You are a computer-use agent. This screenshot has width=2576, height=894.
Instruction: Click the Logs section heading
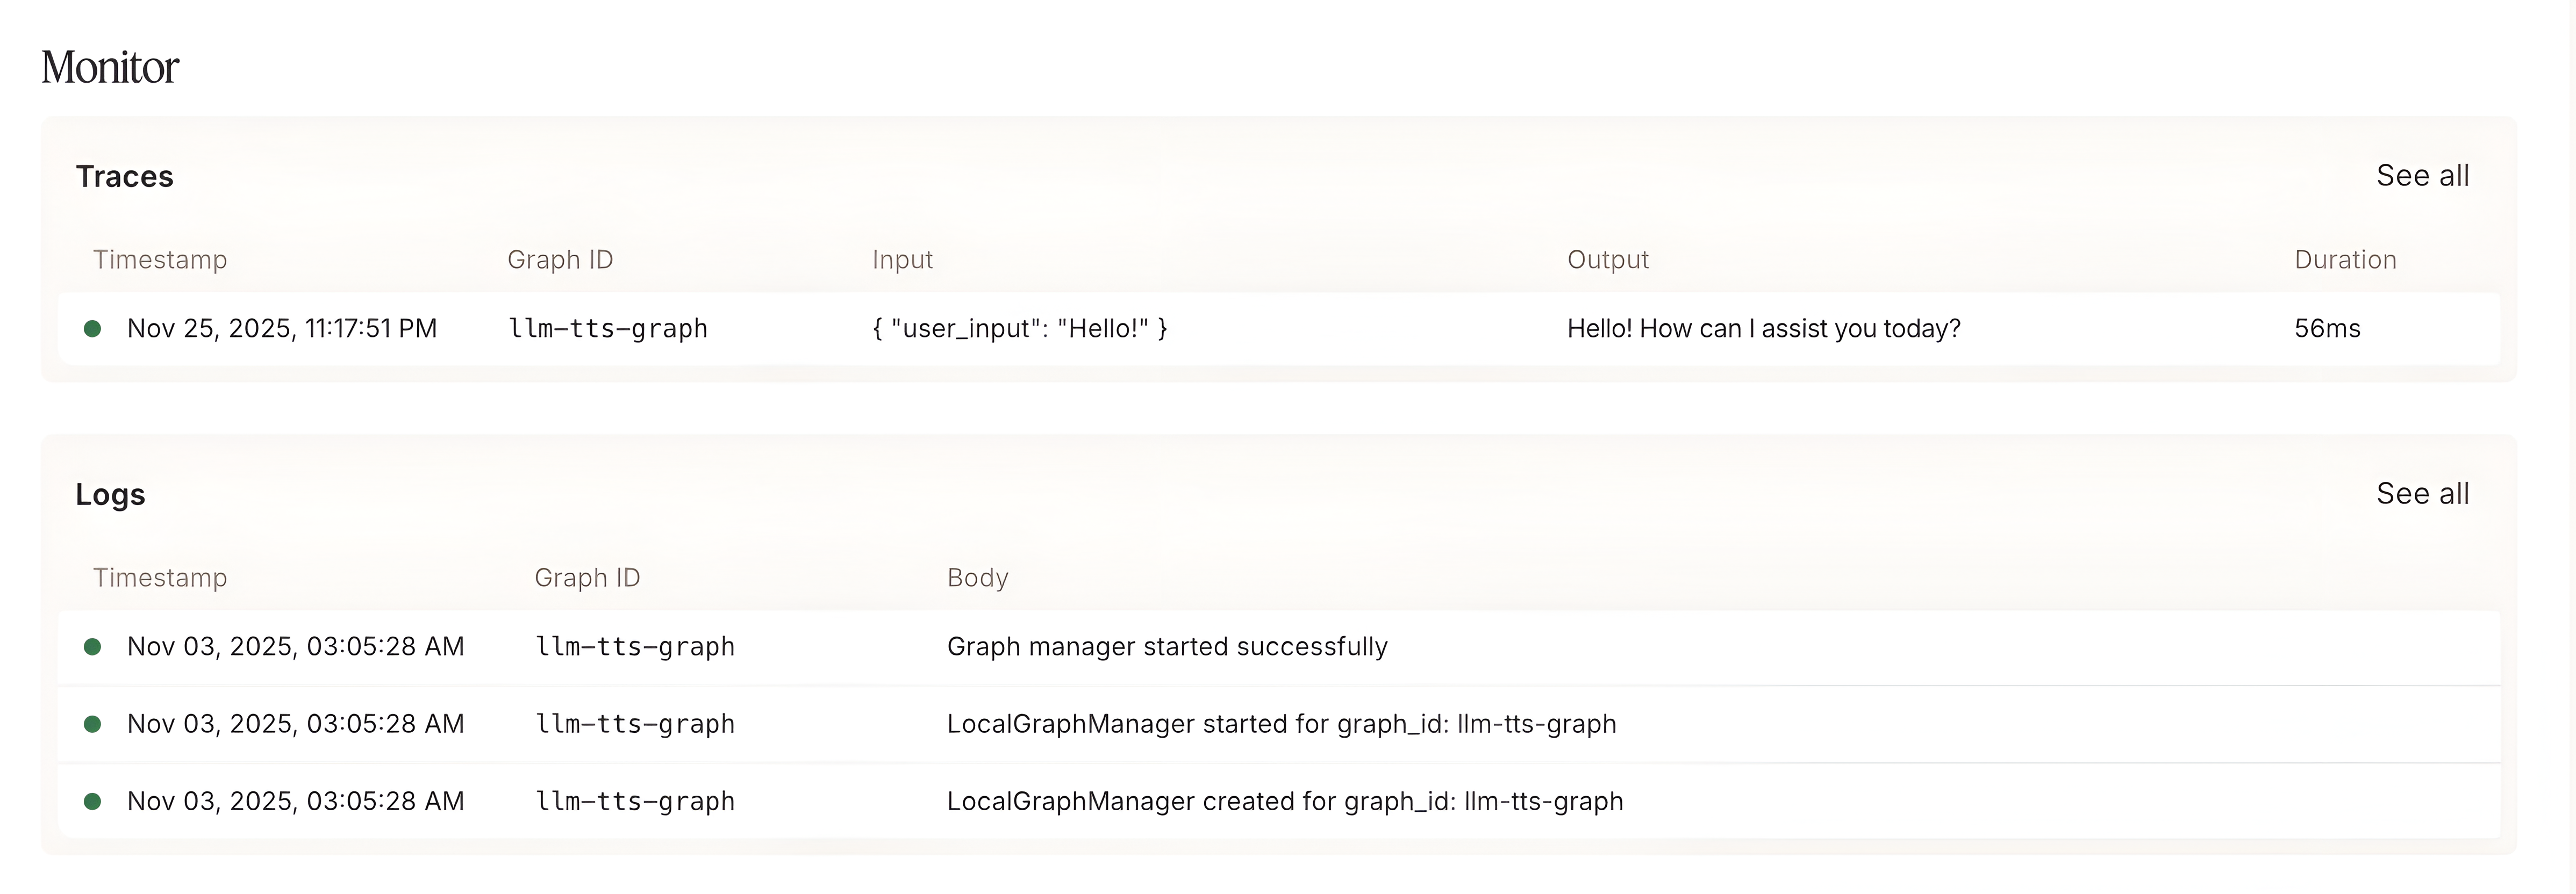(110, 494)
